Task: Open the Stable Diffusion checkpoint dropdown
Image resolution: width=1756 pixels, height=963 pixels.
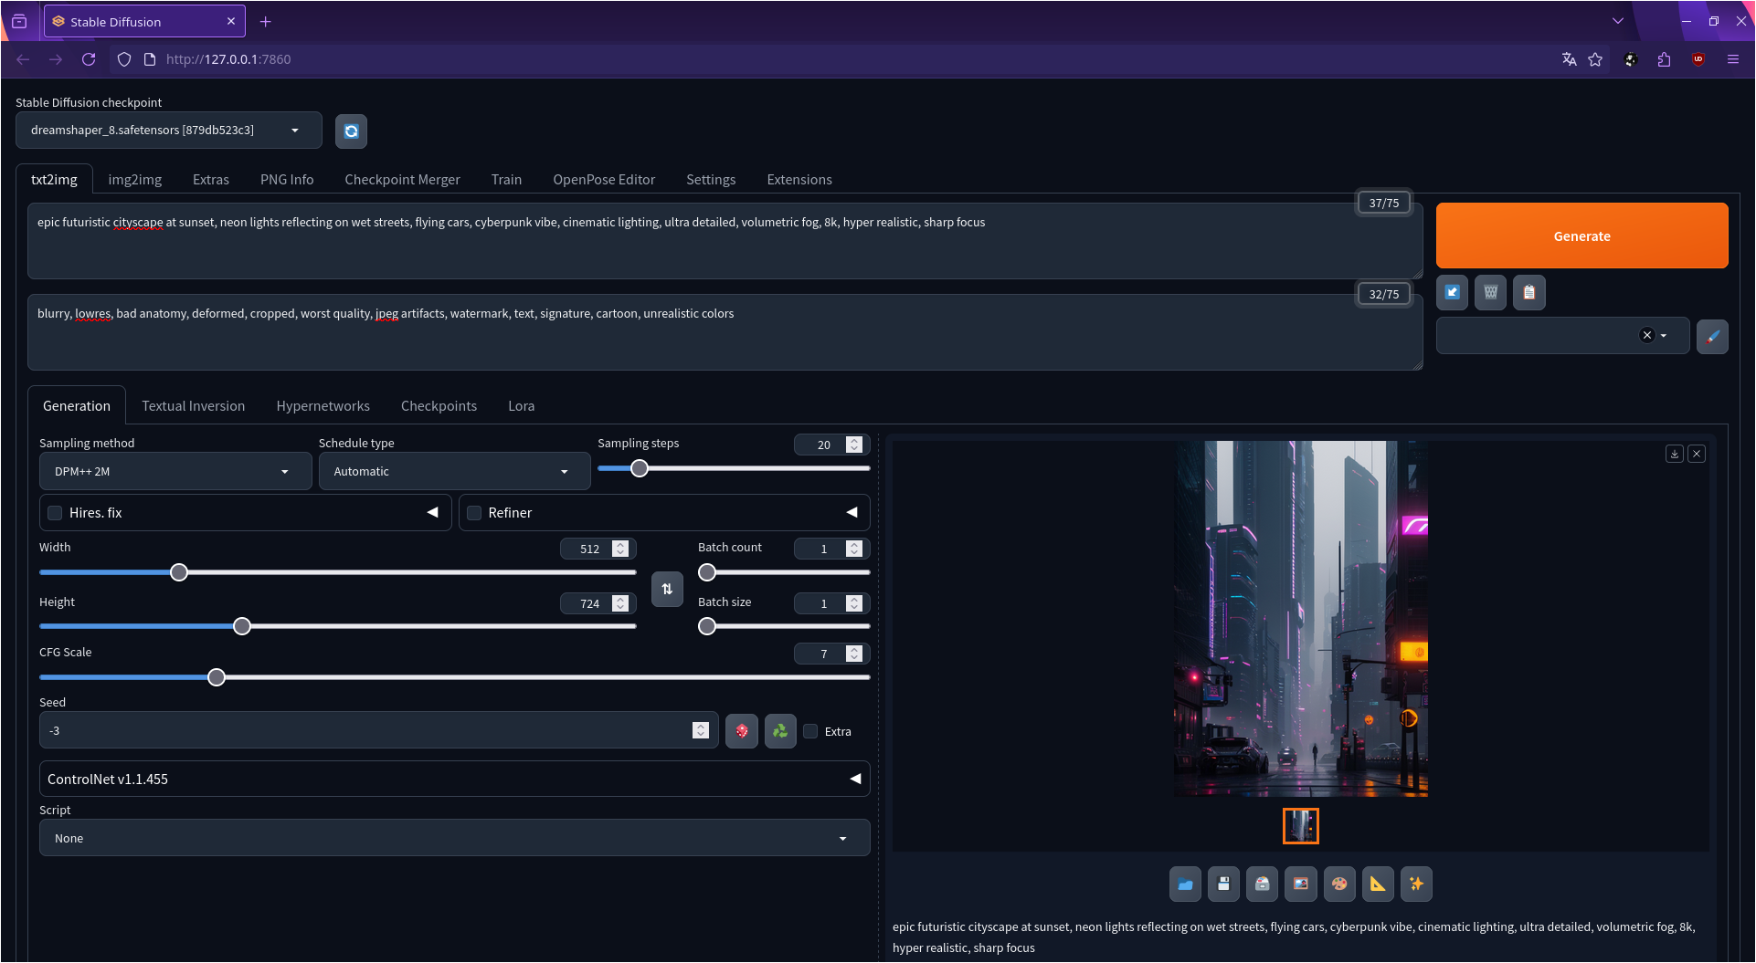Action: click(168, 131)
